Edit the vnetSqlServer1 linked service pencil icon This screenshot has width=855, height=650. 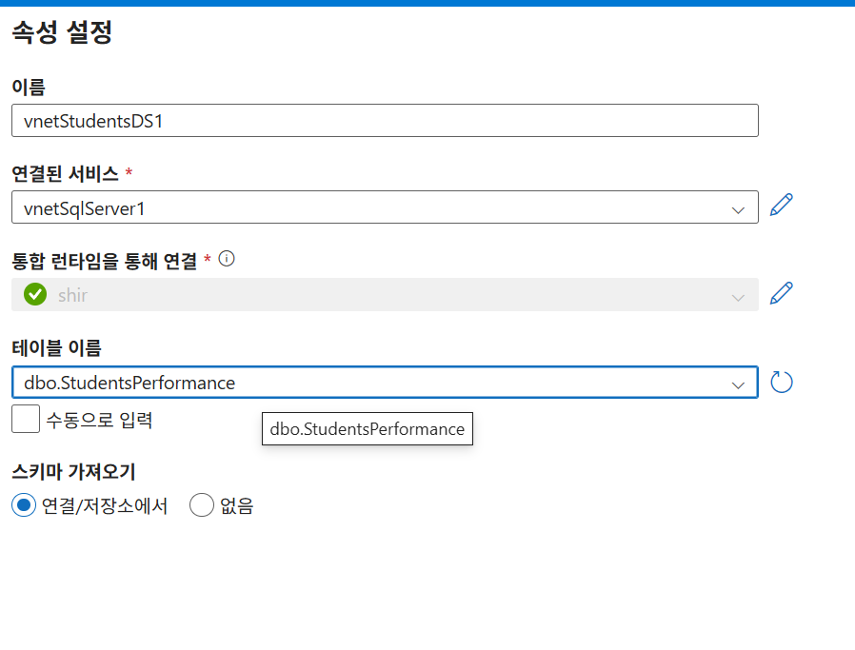[782, 206]
